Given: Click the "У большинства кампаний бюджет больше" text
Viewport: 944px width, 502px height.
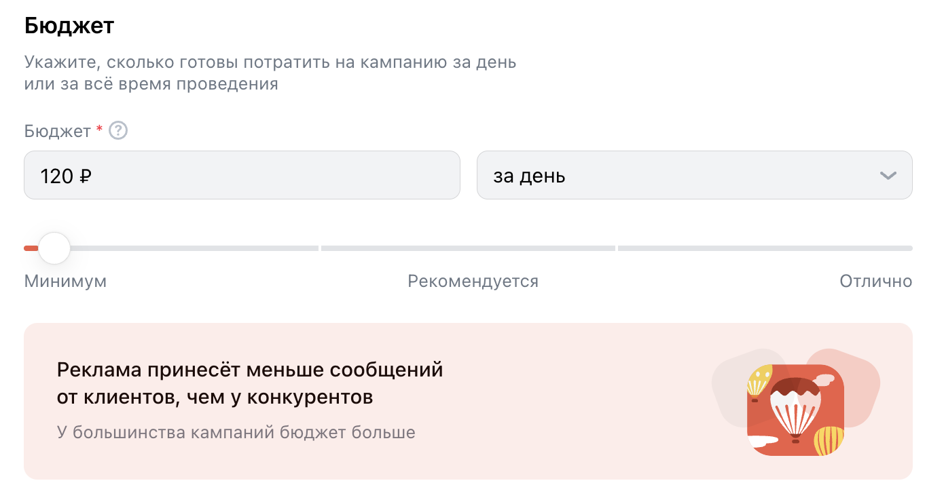Looking at the screenshot, I should click(x=236, y=432).
